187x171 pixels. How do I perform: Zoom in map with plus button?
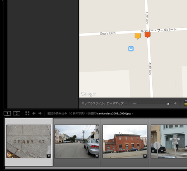[x=175, y=103]
